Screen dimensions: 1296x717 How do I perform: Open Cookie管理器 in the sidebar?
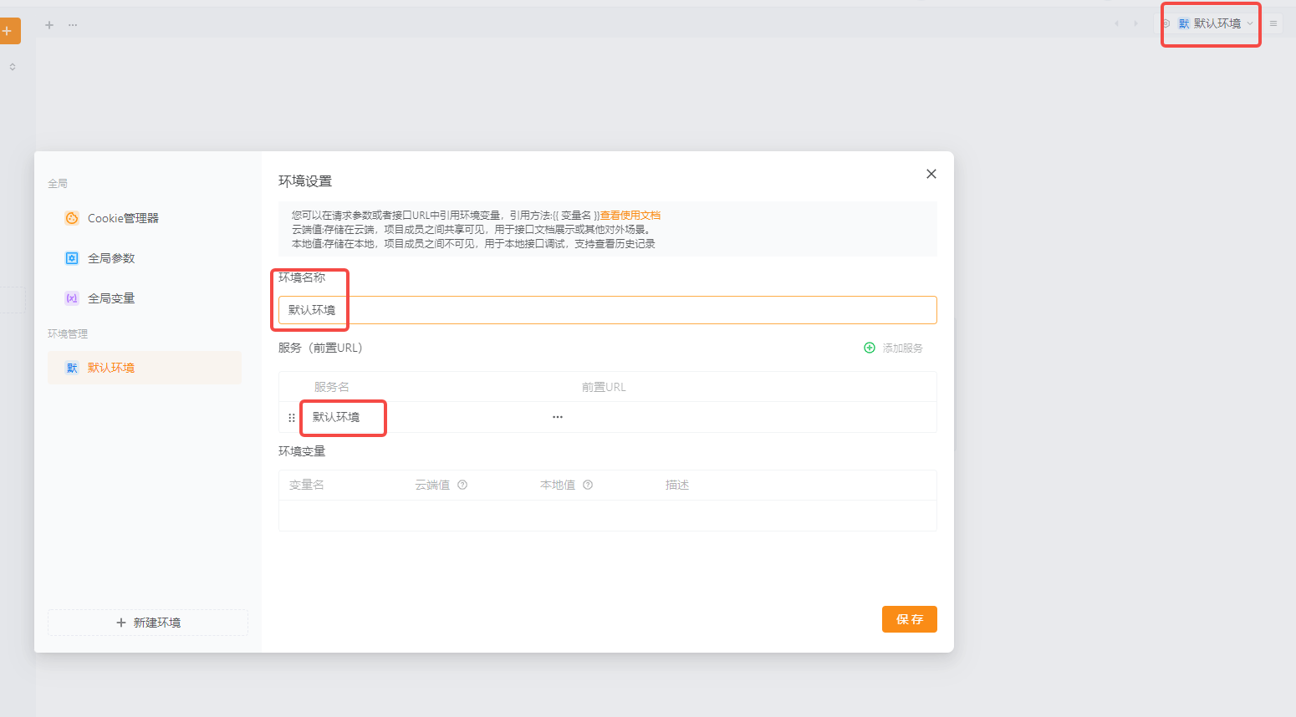click(145, 218)
